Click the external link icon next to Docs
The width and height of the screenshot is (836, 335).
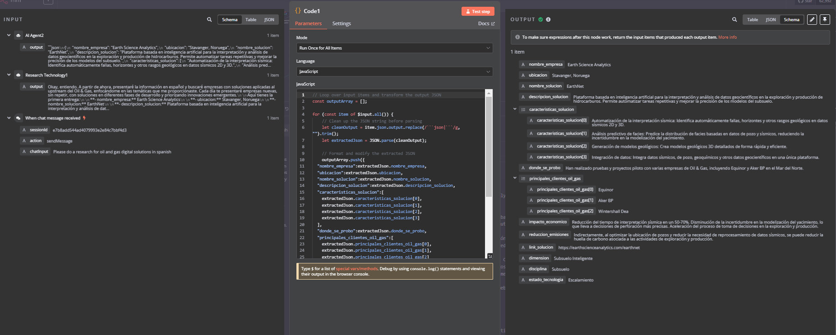[493, 24]
